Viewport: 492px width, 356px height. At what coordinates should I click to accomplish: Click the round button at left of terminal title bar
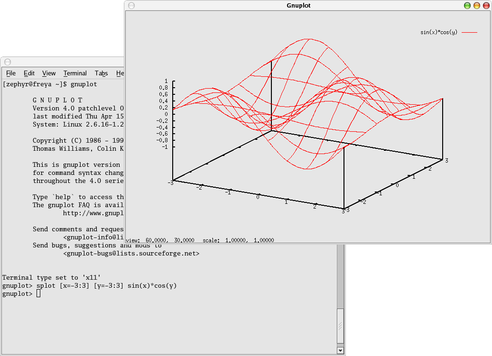(8, 62)
